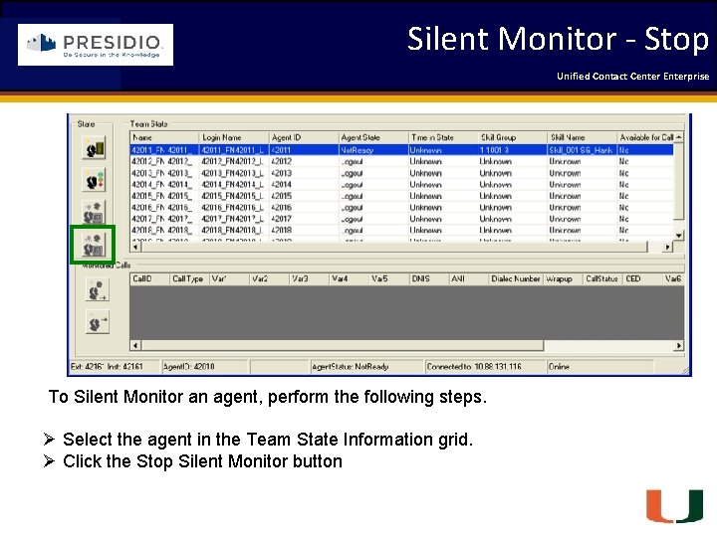Sort by the Agent State column header

373,137
